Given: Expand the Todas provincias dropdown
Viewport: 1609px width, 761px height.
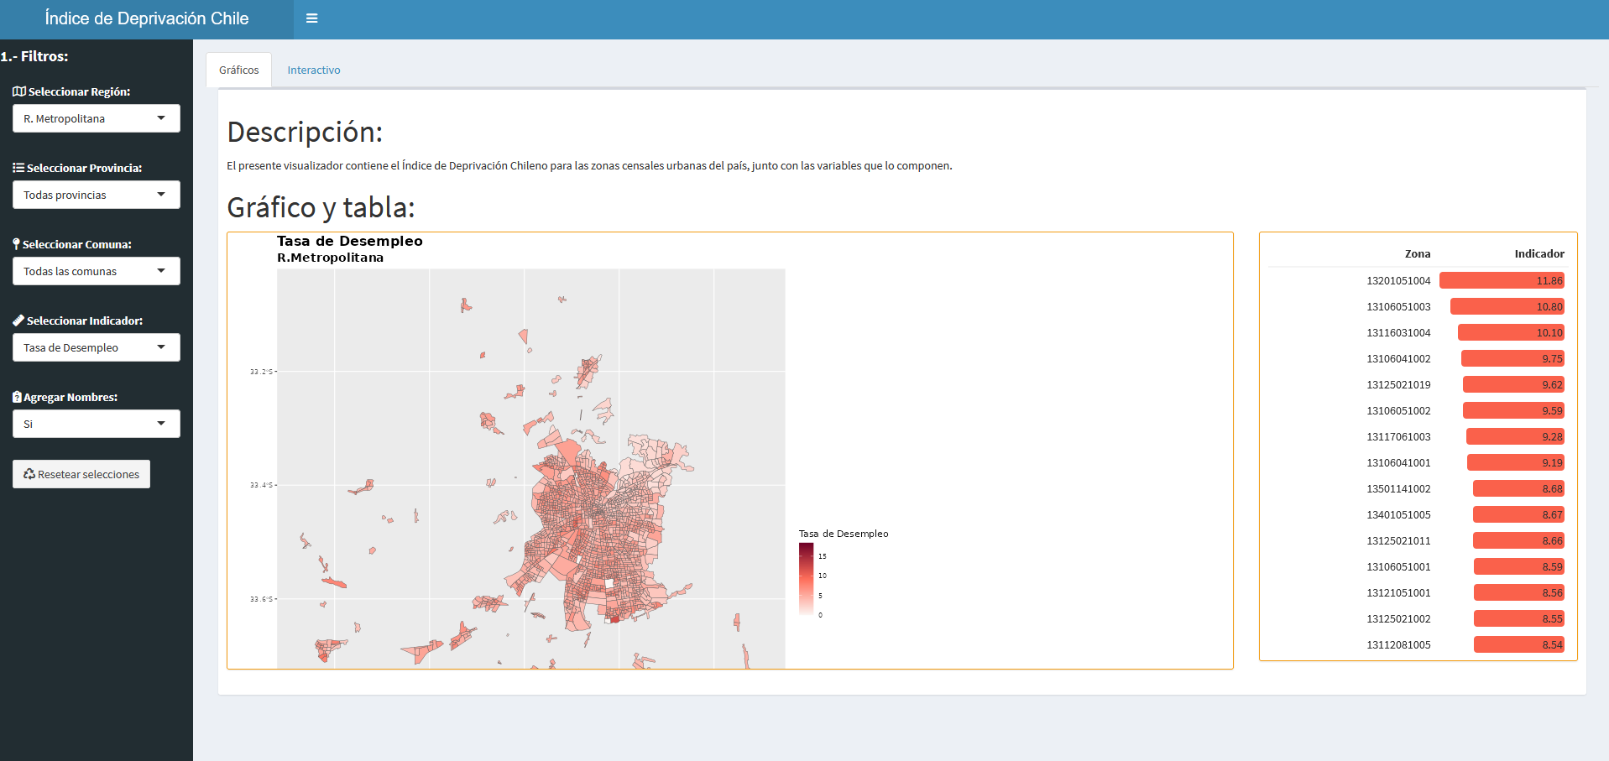Looking at the screenshot, I should 96,195.
